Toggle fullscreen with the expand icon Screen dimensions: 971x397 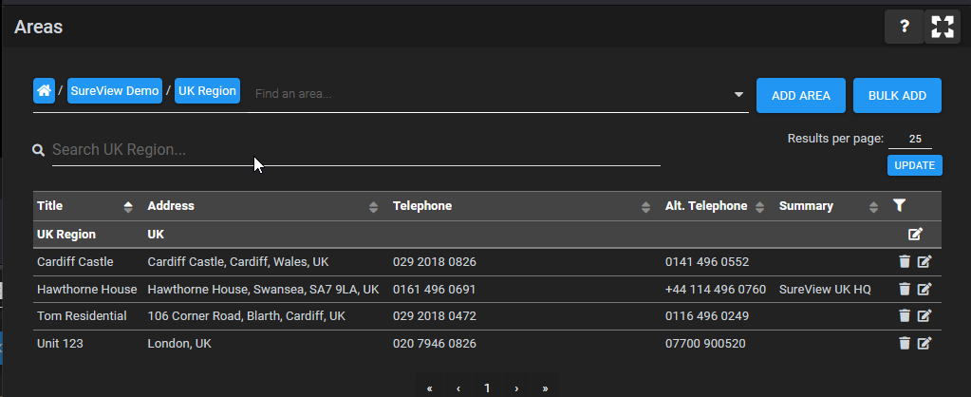pyautogui.click(x=943, y=27)
